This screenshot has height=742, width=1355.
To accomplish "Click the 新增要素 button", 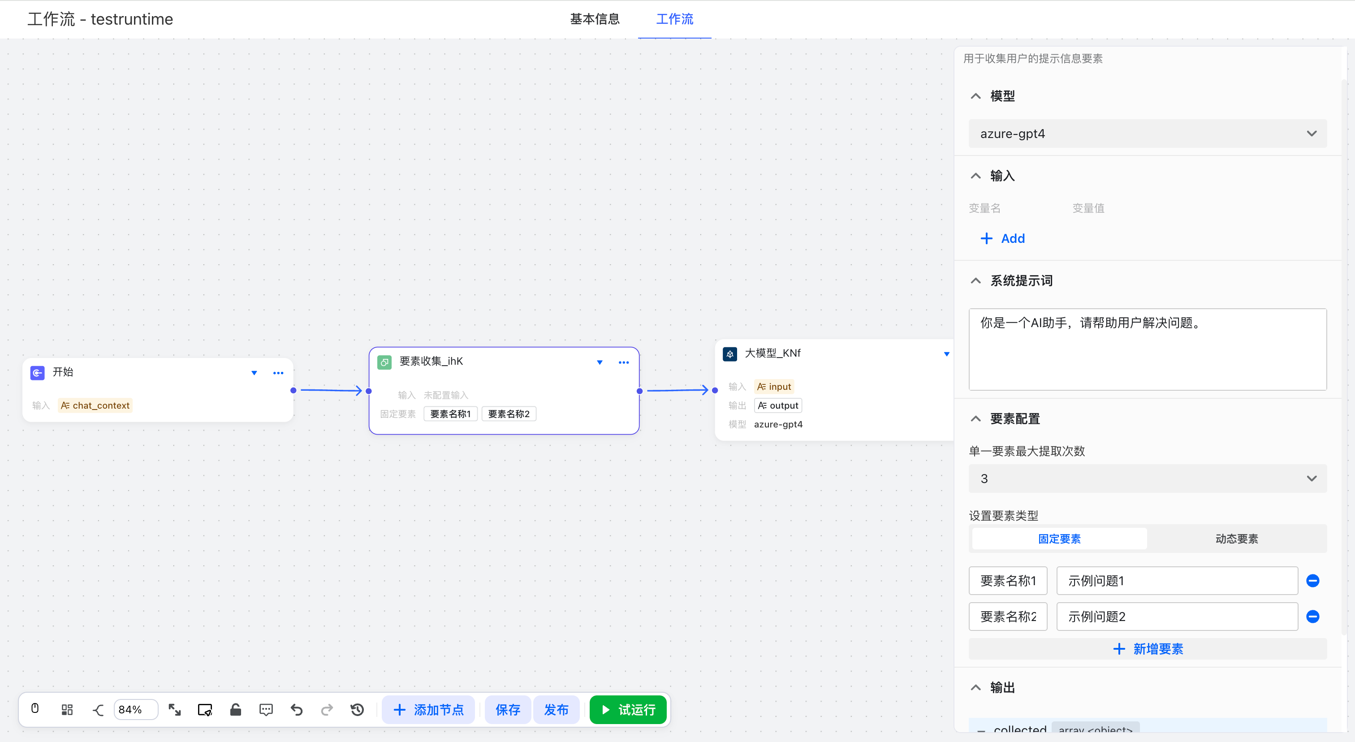I will (x=1147, y=649).
